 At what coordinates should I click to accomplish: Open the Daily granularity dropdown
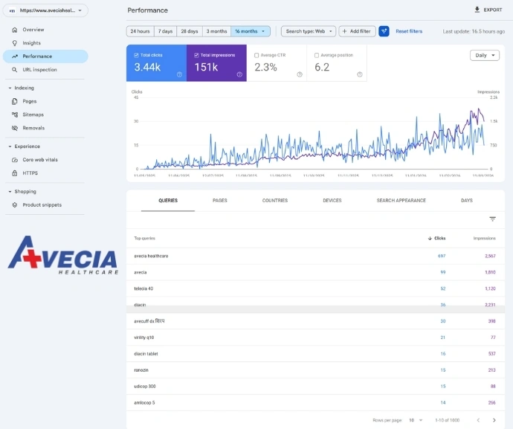(x=485, y=55)
